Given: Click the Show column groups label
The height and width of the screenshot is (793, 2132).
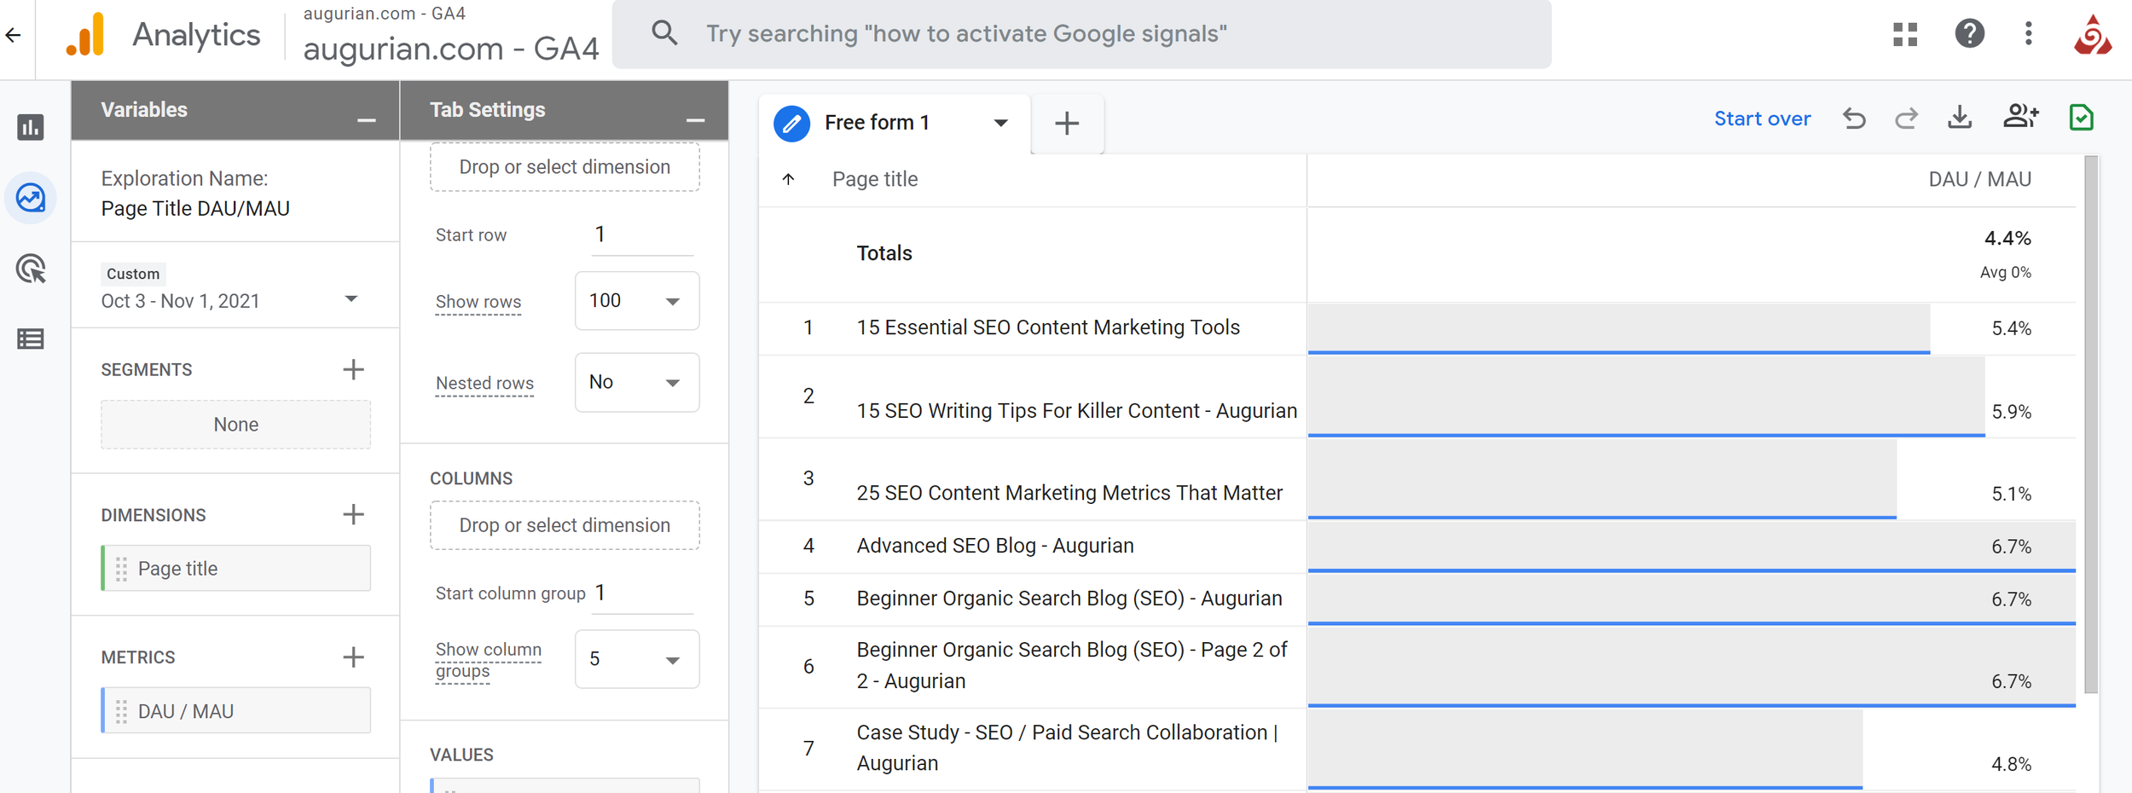Looking at the screenshot, I should click(488, 660).
